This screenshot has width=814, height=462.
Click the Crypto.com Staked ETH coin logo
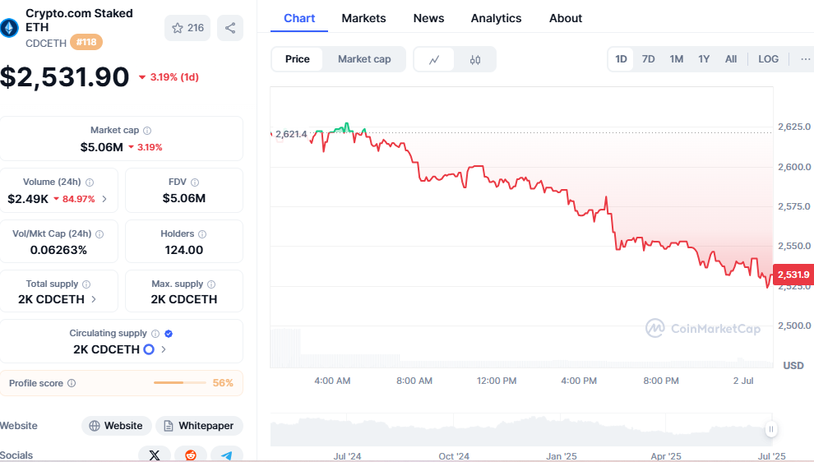point(9,28)
